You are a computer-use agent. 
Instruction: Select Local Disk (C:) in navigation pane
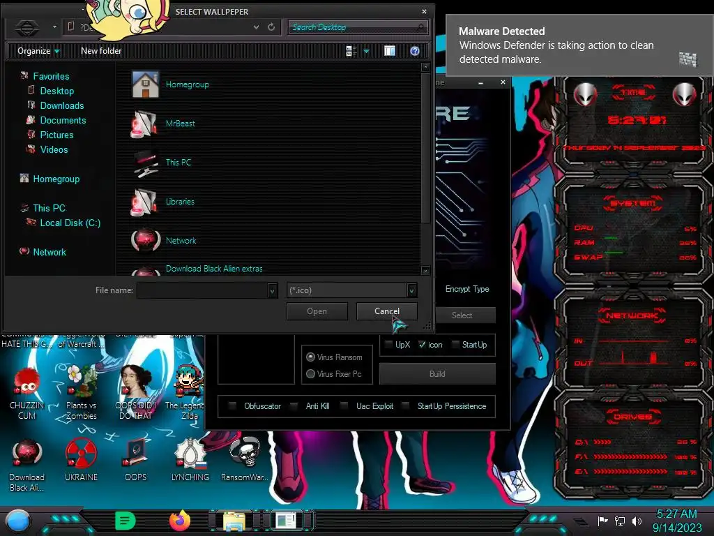(x=70, y=223)
